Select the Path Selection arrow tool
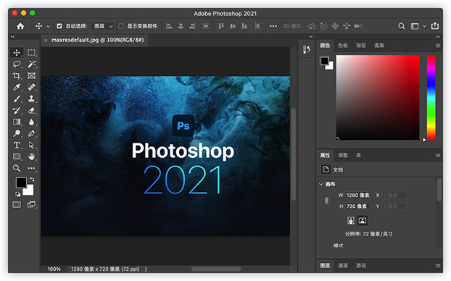The height and width of the screenshot is (281, 451). point(31,145)
